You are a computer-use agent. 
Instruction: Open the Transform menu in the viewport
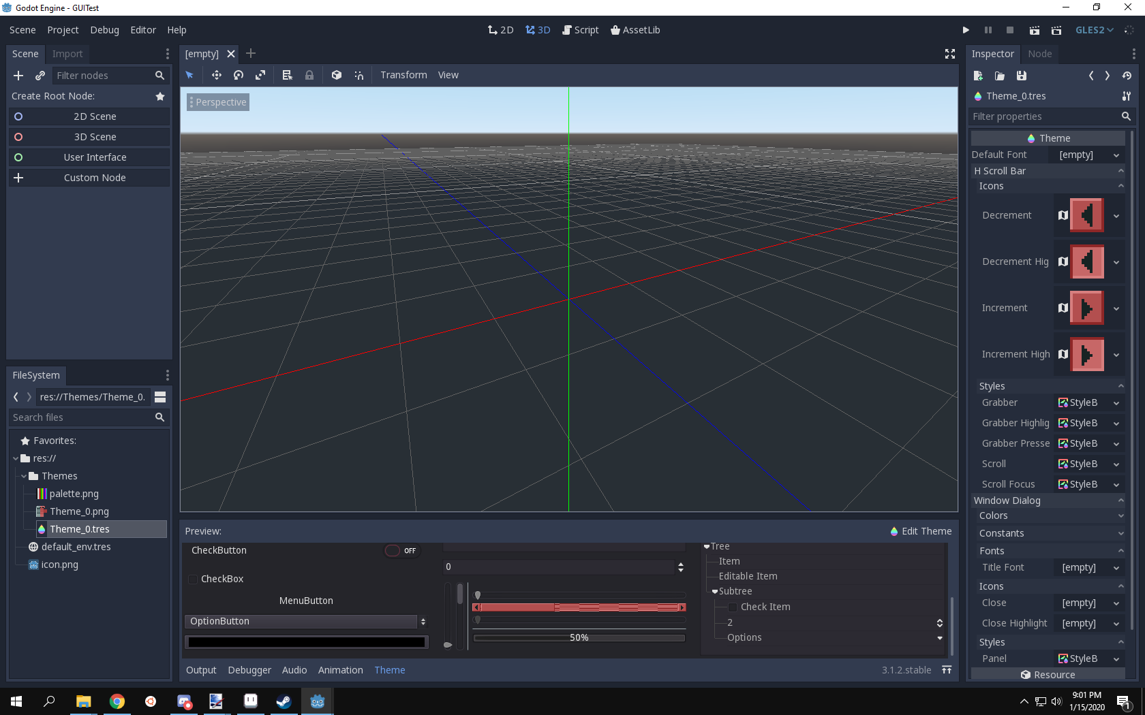point(403,75)
